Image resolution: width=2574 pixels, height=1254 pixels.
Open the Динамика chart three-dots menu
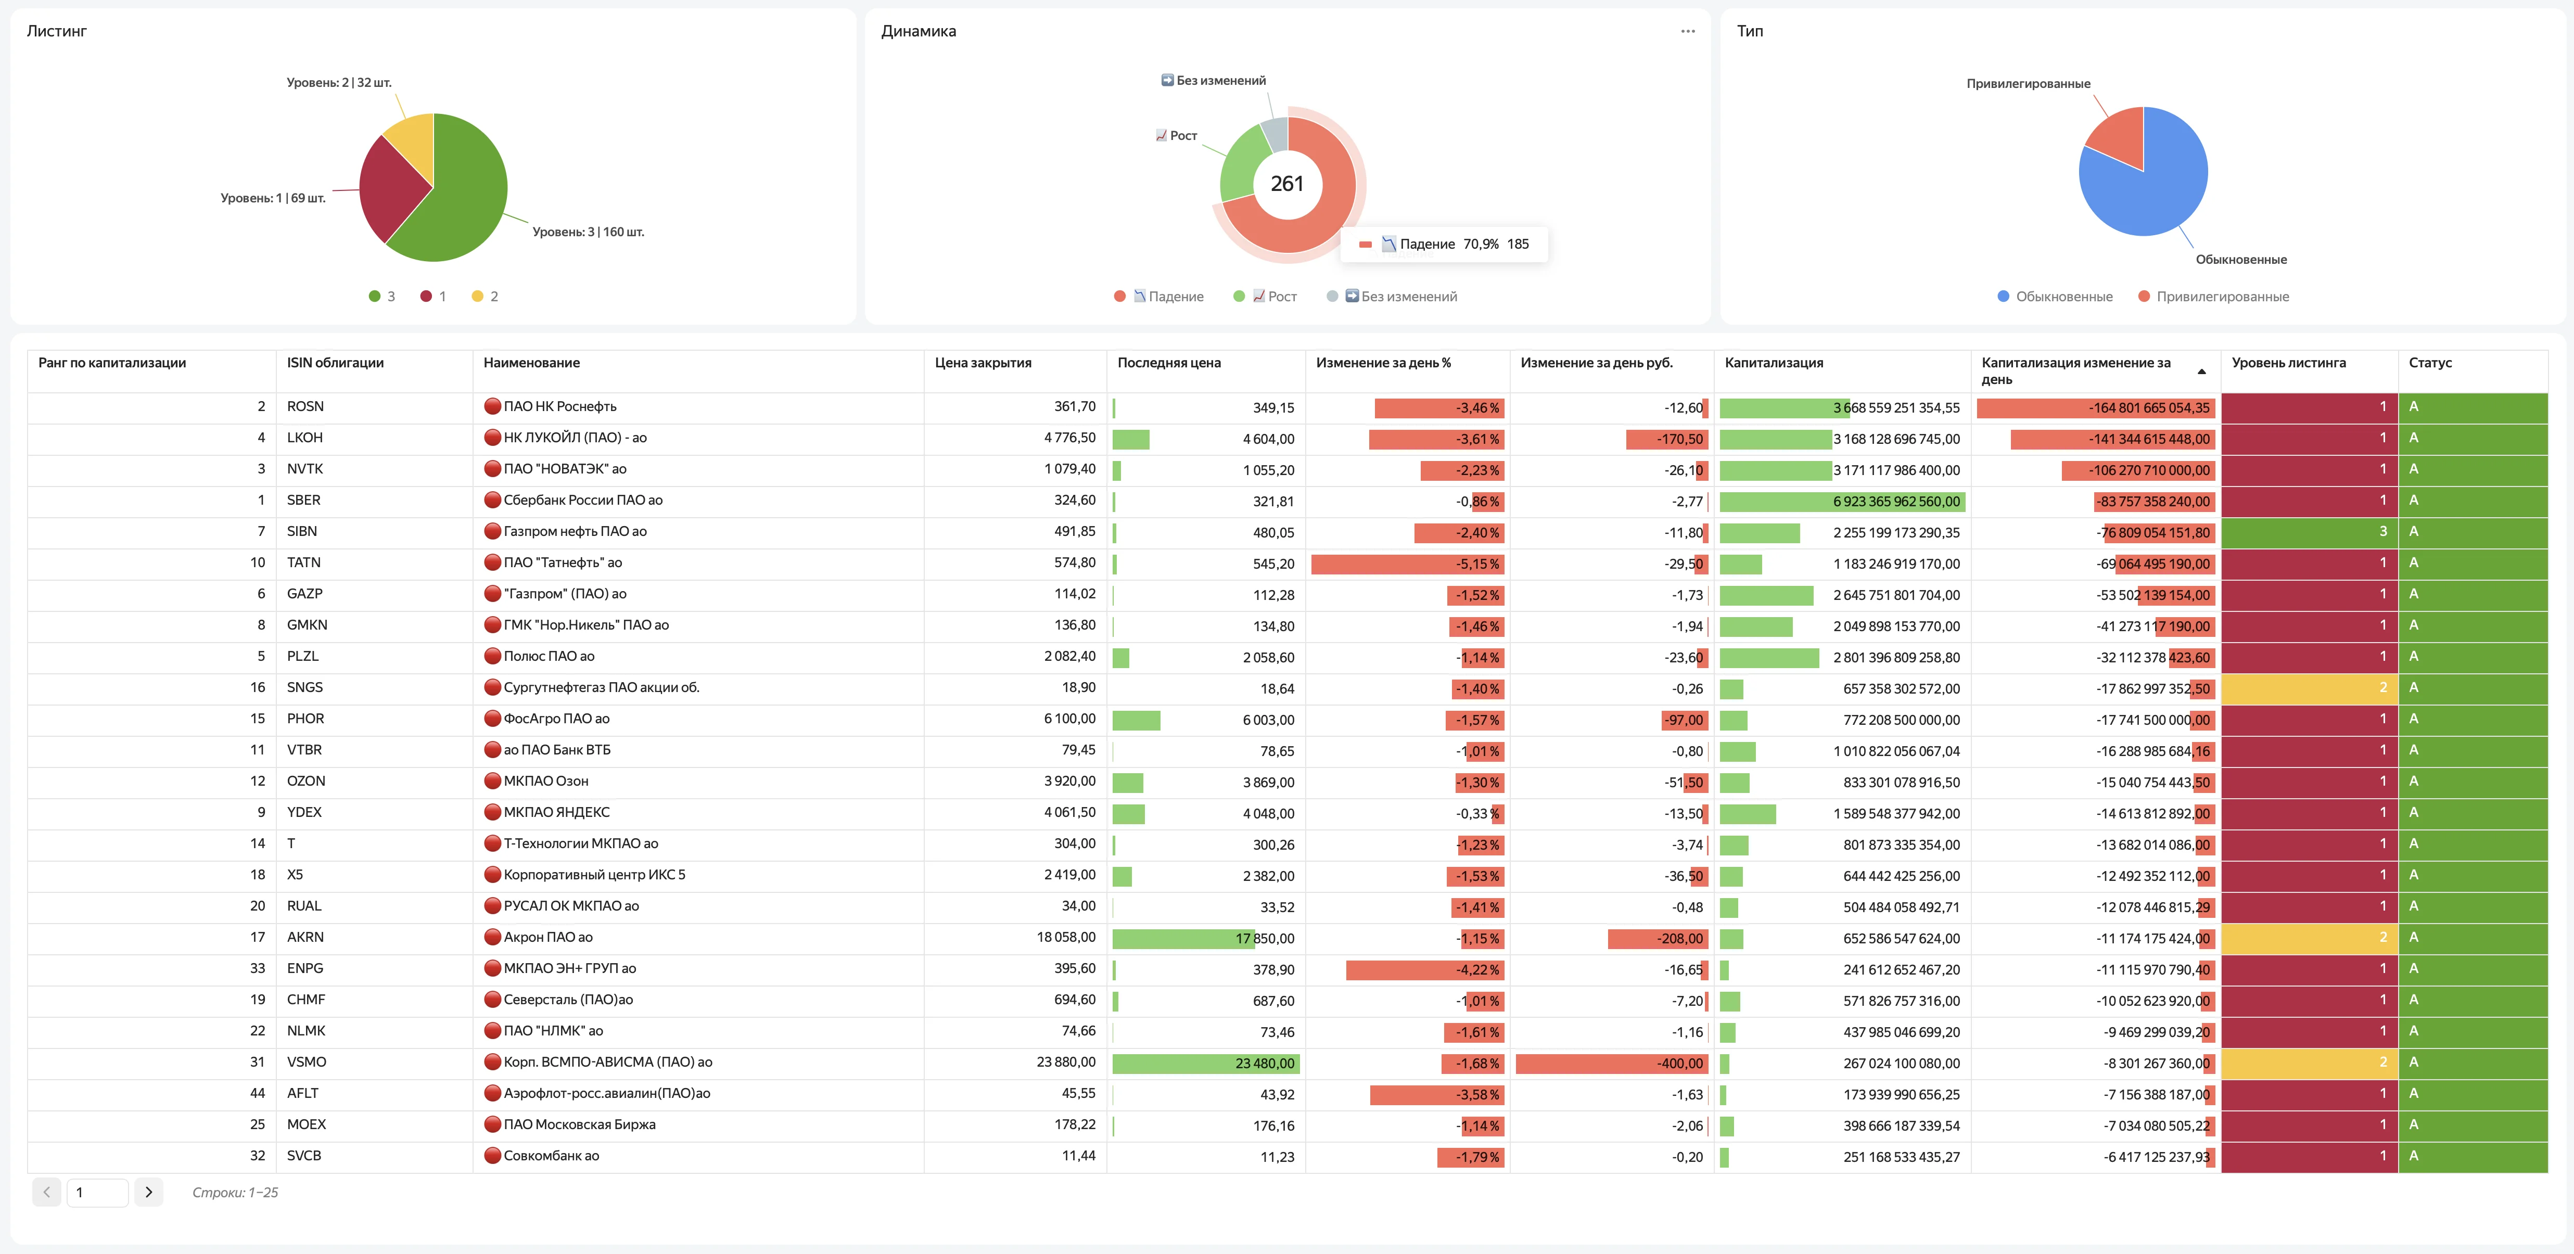[1688, 31]
